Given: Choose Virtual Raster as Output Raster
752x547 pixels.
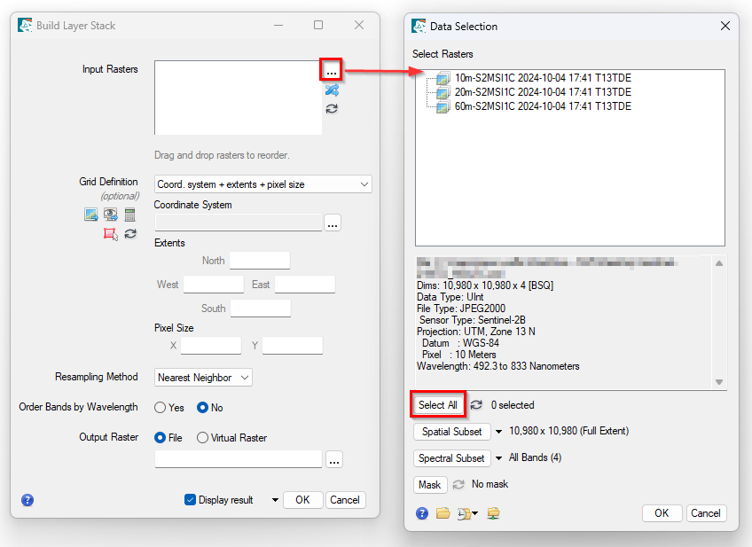Looking at the screenshot, I should (203, 437).
